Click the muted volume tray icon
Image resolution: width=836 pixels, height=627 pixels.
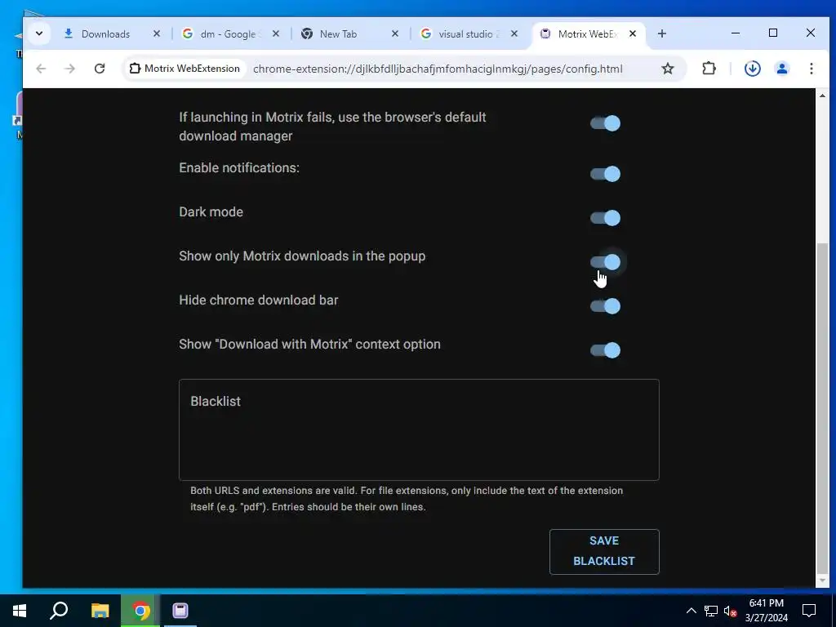(730, 611)
